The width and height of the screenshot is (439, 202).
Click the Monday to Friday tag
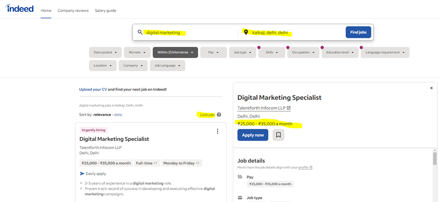pyautogui.click(x=181, y=163)
